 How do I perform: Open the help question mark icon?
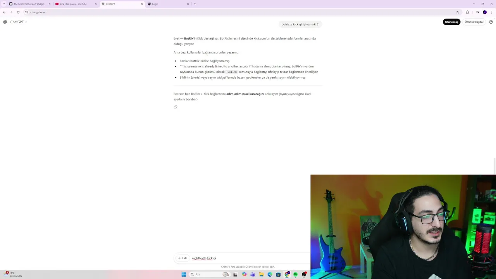pyautogui.click(x=491, y=22)
